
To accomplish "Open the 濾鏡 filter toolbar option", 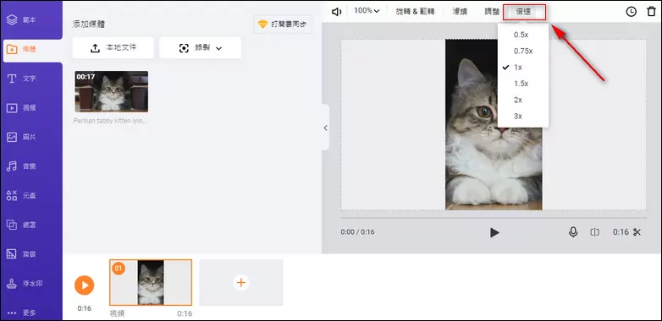I will pos(460,11).
